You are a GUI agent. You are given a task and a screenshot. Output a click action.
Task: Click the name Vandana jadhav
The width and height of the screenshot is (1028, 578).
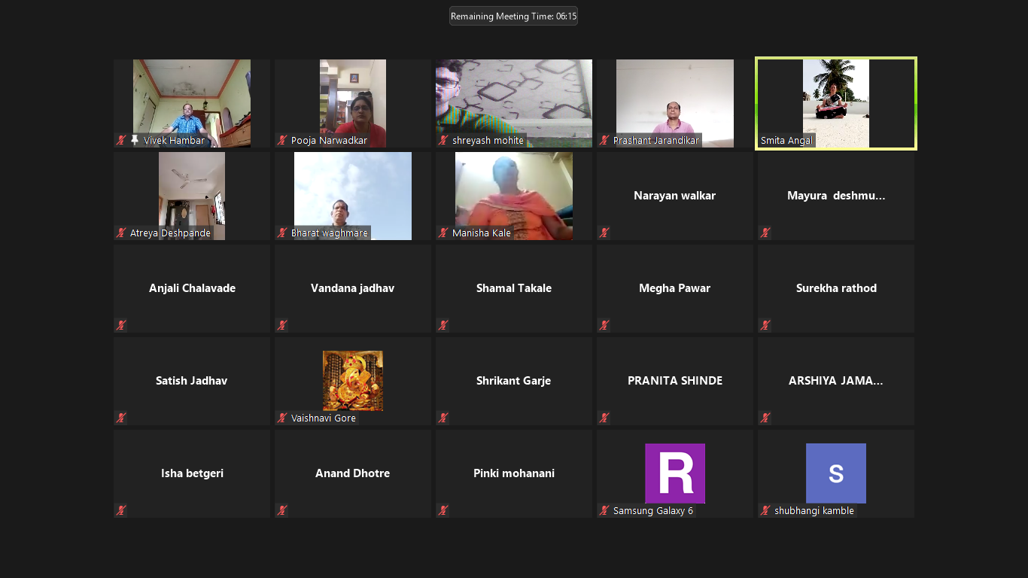coord(353,288)
